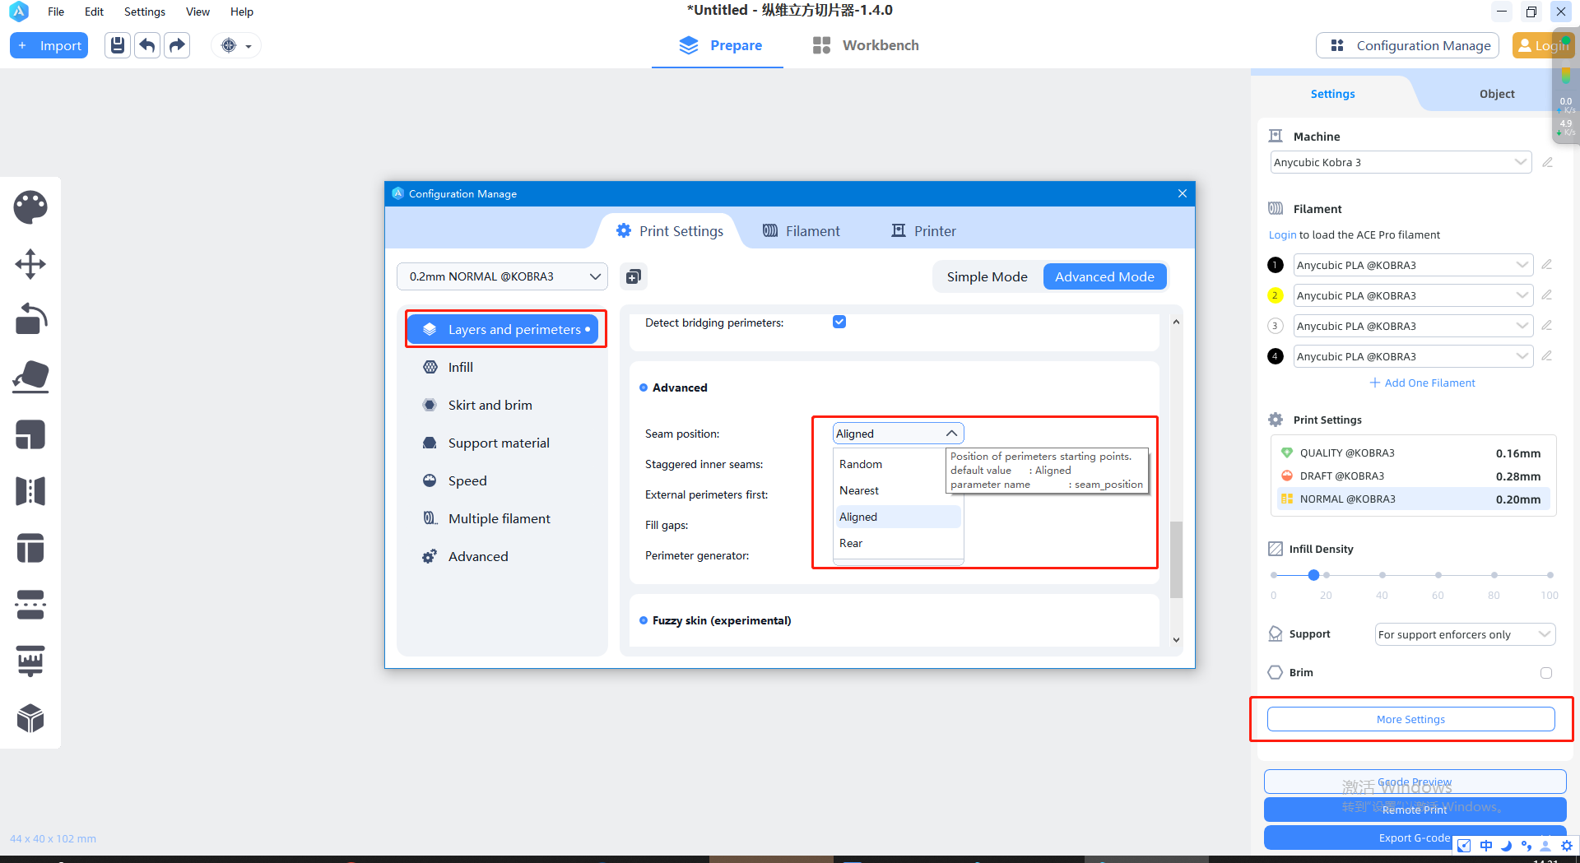
Task: Select the Mirror tool in left sidebar
Action: [30, 491]
